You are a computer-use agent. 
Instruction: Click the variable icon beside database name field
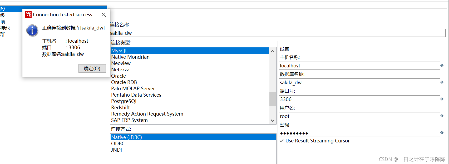(x=442, y=82)
